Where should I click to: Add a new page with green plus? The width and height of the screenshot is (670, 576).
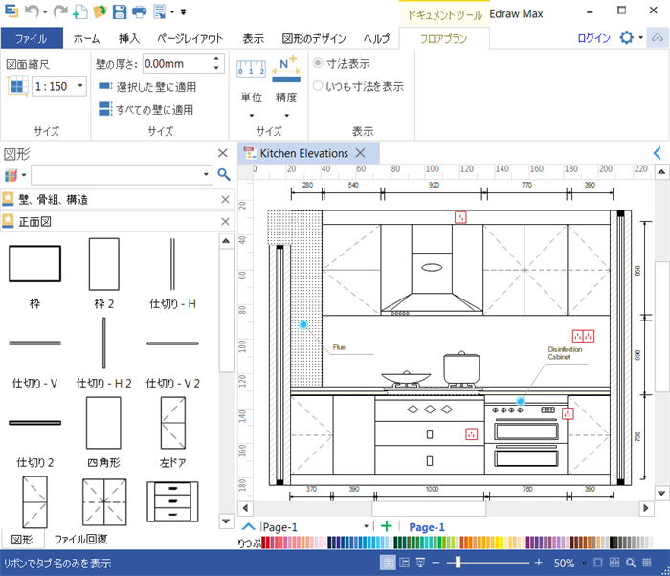point(387,526)
